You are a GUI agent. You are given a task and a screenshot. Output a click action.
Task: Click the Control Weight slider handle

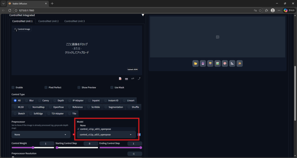[33, 148]
